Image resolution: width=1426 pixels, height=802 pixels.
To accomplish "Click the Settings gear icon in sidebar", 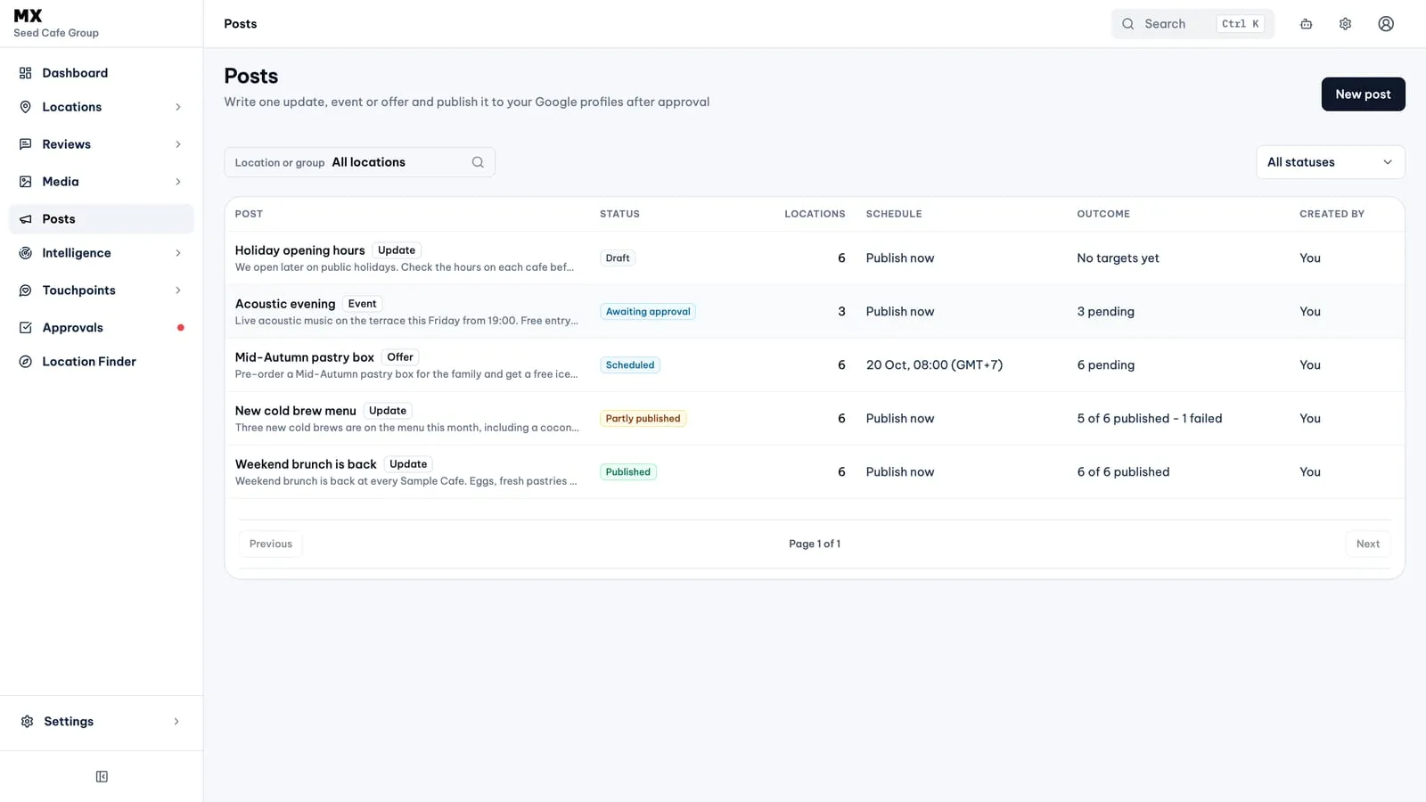I will tap(27, 722).
